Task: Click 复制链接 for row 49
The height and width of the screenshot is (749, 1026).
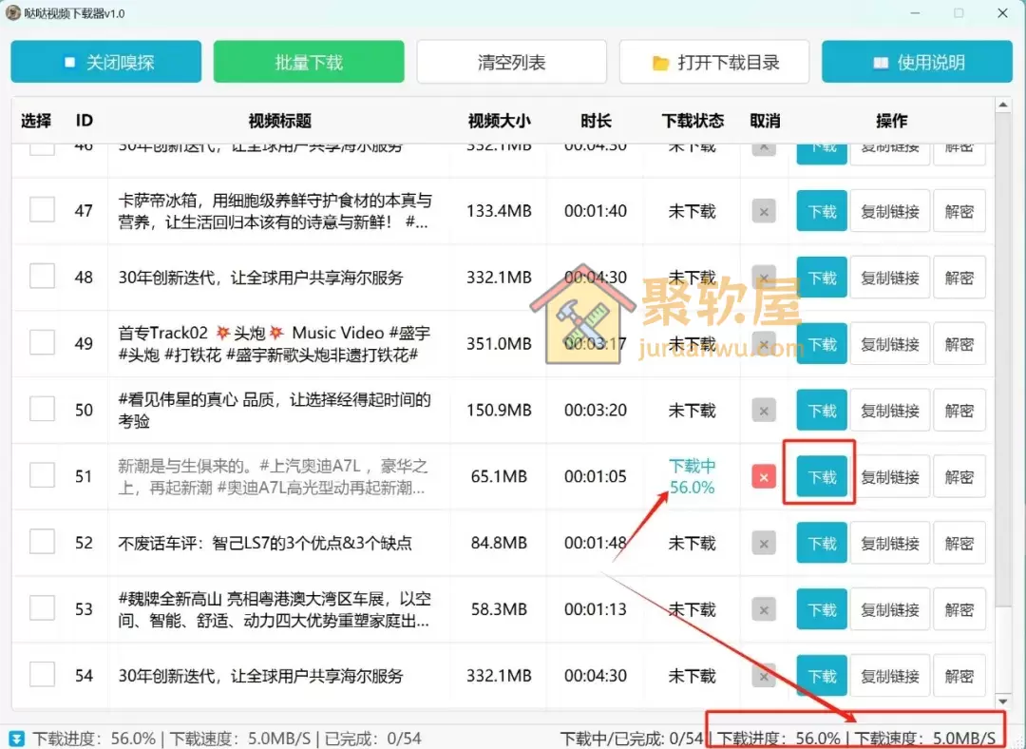Action: click(890, 344)
